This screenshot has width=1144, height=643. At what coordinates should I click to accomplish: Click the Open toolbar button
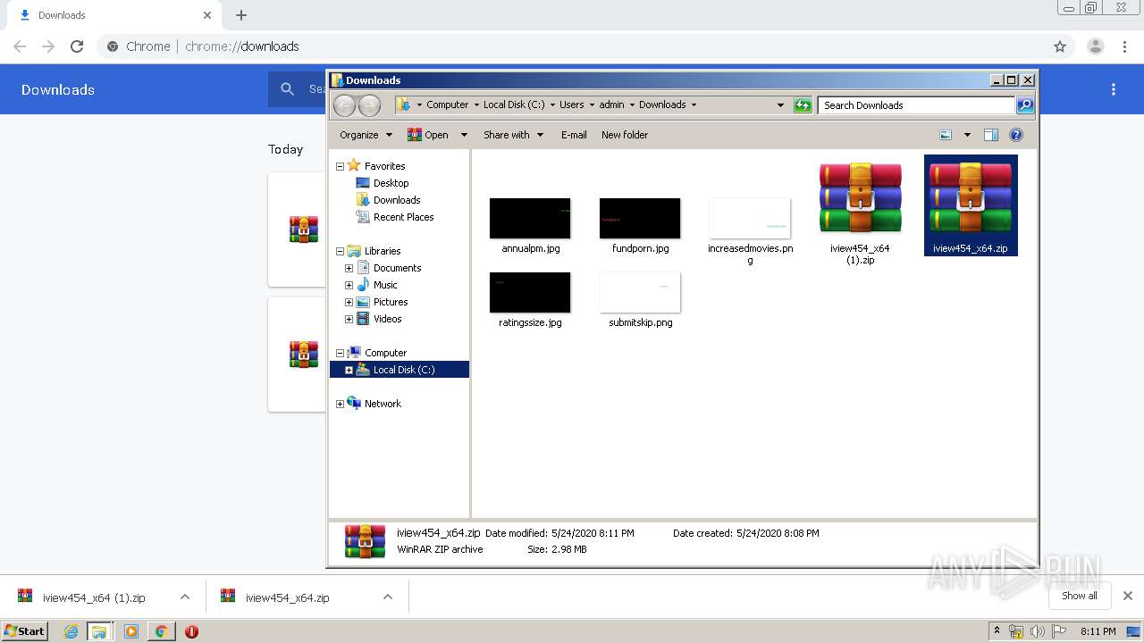click(x=428, y=135)
